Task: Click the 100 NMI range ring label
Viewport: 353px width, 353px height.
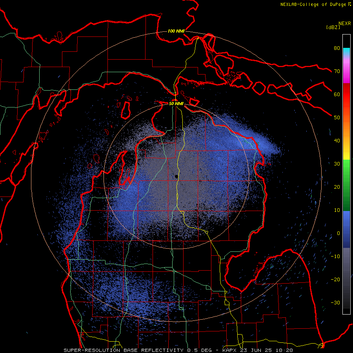Action: pos(176,31)
